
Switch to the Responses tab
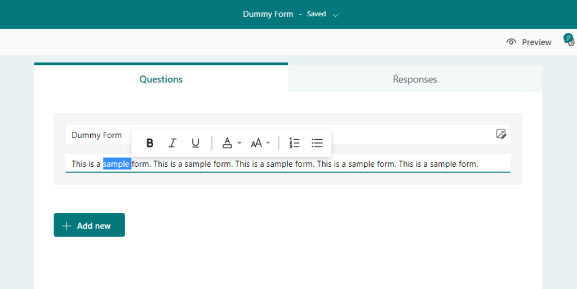pyautogui.click(x=415, y=79)
